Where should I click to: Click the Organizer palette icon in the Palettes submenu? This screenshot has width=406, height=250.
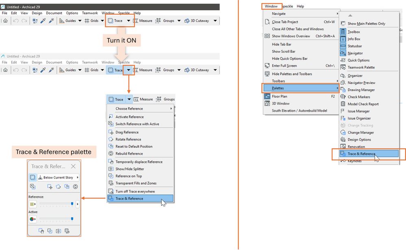[x=343, y=75]
